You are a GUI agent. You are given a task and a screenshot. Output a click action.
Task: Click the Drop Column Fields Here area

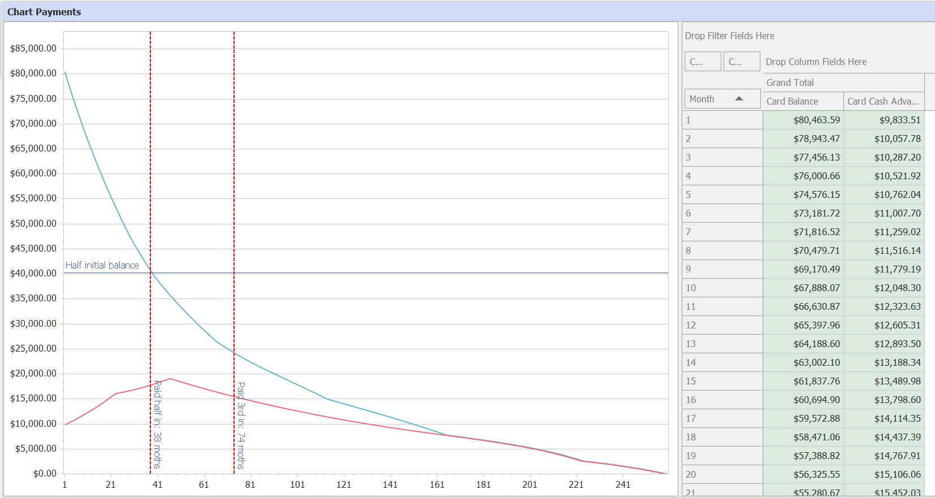[816, 62]
